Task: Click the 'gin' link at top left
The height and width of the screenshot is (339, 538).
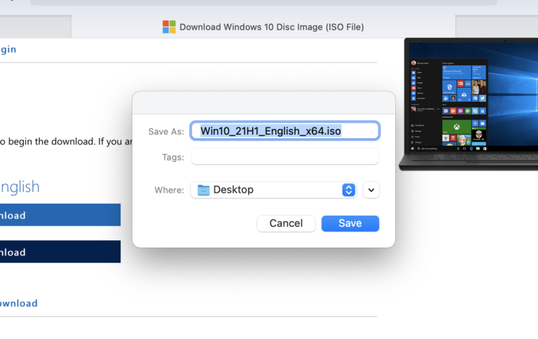Action: (x=8, y=50)
